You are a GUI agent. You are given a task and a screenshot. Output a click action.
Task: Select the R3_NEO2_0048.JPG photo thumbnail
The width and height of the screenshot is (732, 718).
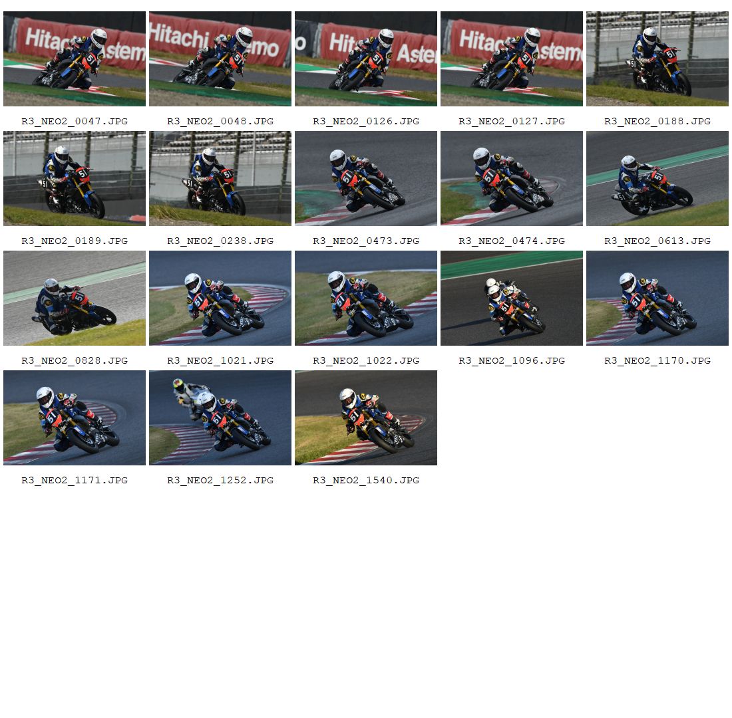(x=220, y=59)
